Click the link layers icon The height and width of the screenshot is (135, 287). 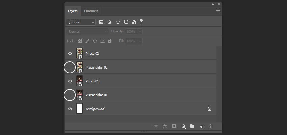click(156, 126)
